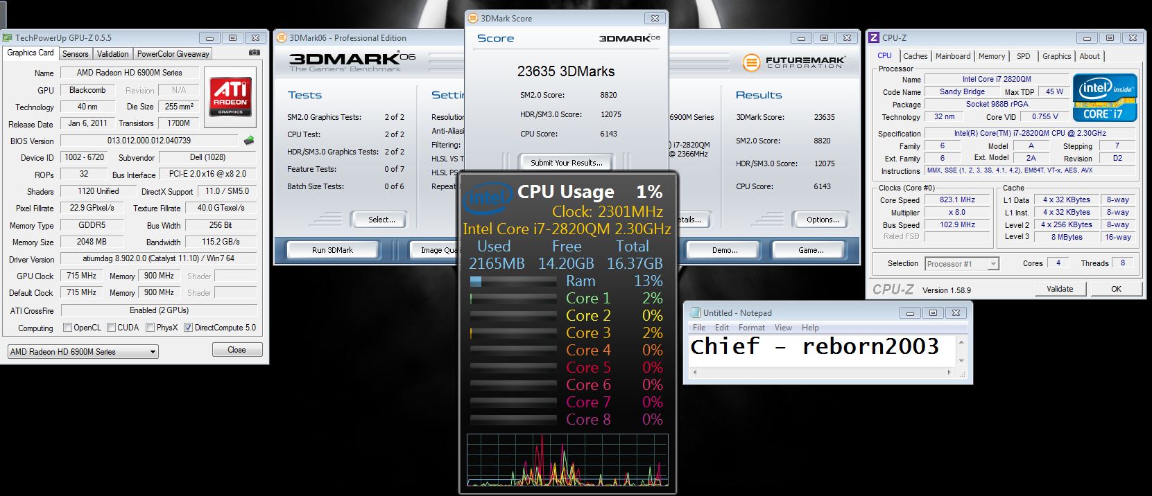Open the Memory tab in CPU-Z
Image resolution: width=1152 pixels, height=496 pixels.
click(x=992, y=56)
